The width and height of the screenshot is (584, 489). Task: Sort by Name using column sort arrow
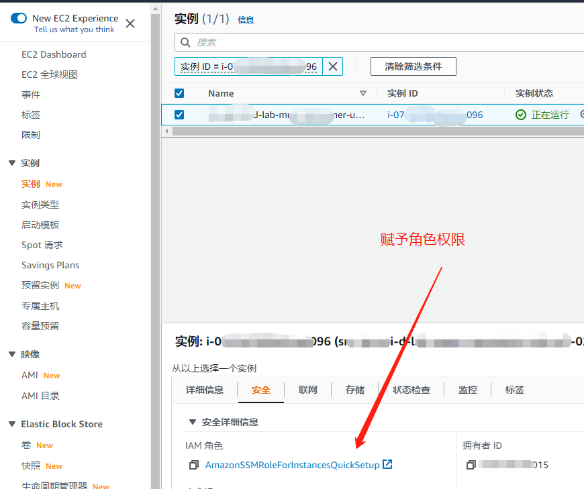(362, 93)
